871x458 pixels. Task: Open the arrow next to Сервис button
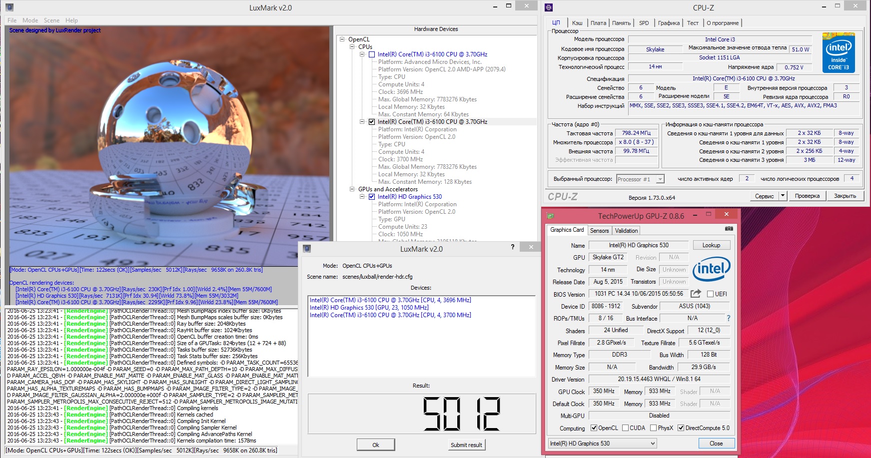(x=783, y=196)
